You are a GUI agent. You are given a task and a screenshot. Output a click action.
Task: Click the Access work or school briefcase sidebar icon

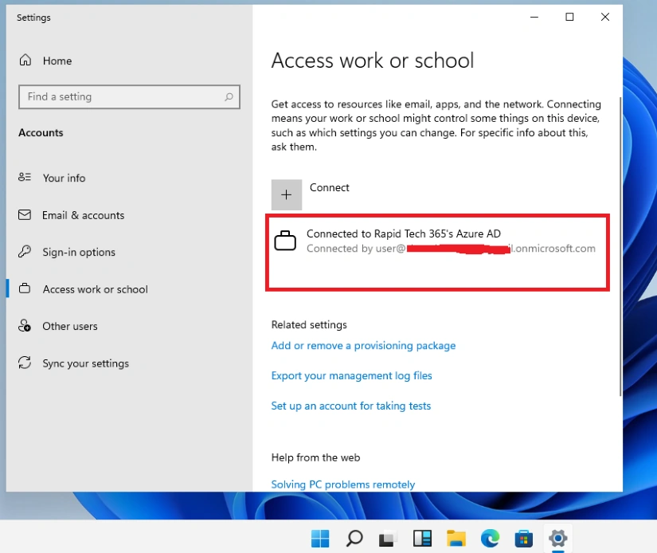point(25,288)
